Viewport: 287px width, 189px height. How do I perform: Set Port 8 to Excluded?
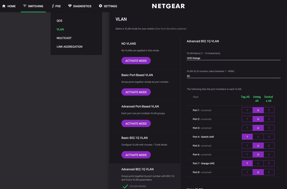pos(269,172)
